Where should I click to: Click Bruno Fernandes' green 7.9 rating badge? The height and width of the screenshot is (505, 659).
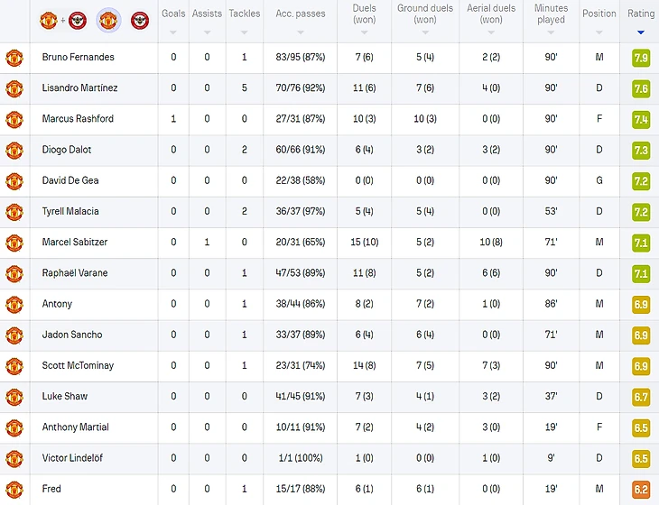pyautogui.click(x=641, y=58)
